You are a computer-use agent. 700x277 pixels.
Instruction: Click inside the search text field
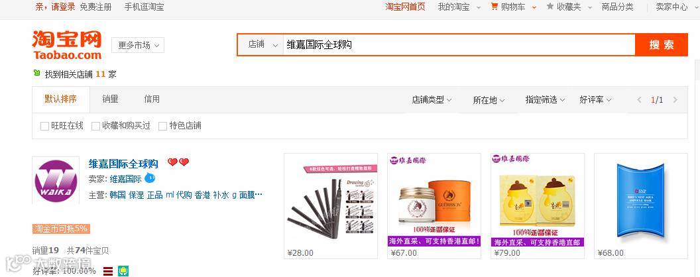click(459, 44)
